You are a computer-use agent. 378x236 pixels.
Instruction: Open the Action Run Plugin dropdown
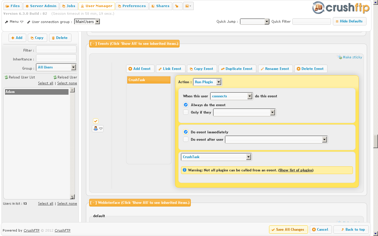coord(207,82)
